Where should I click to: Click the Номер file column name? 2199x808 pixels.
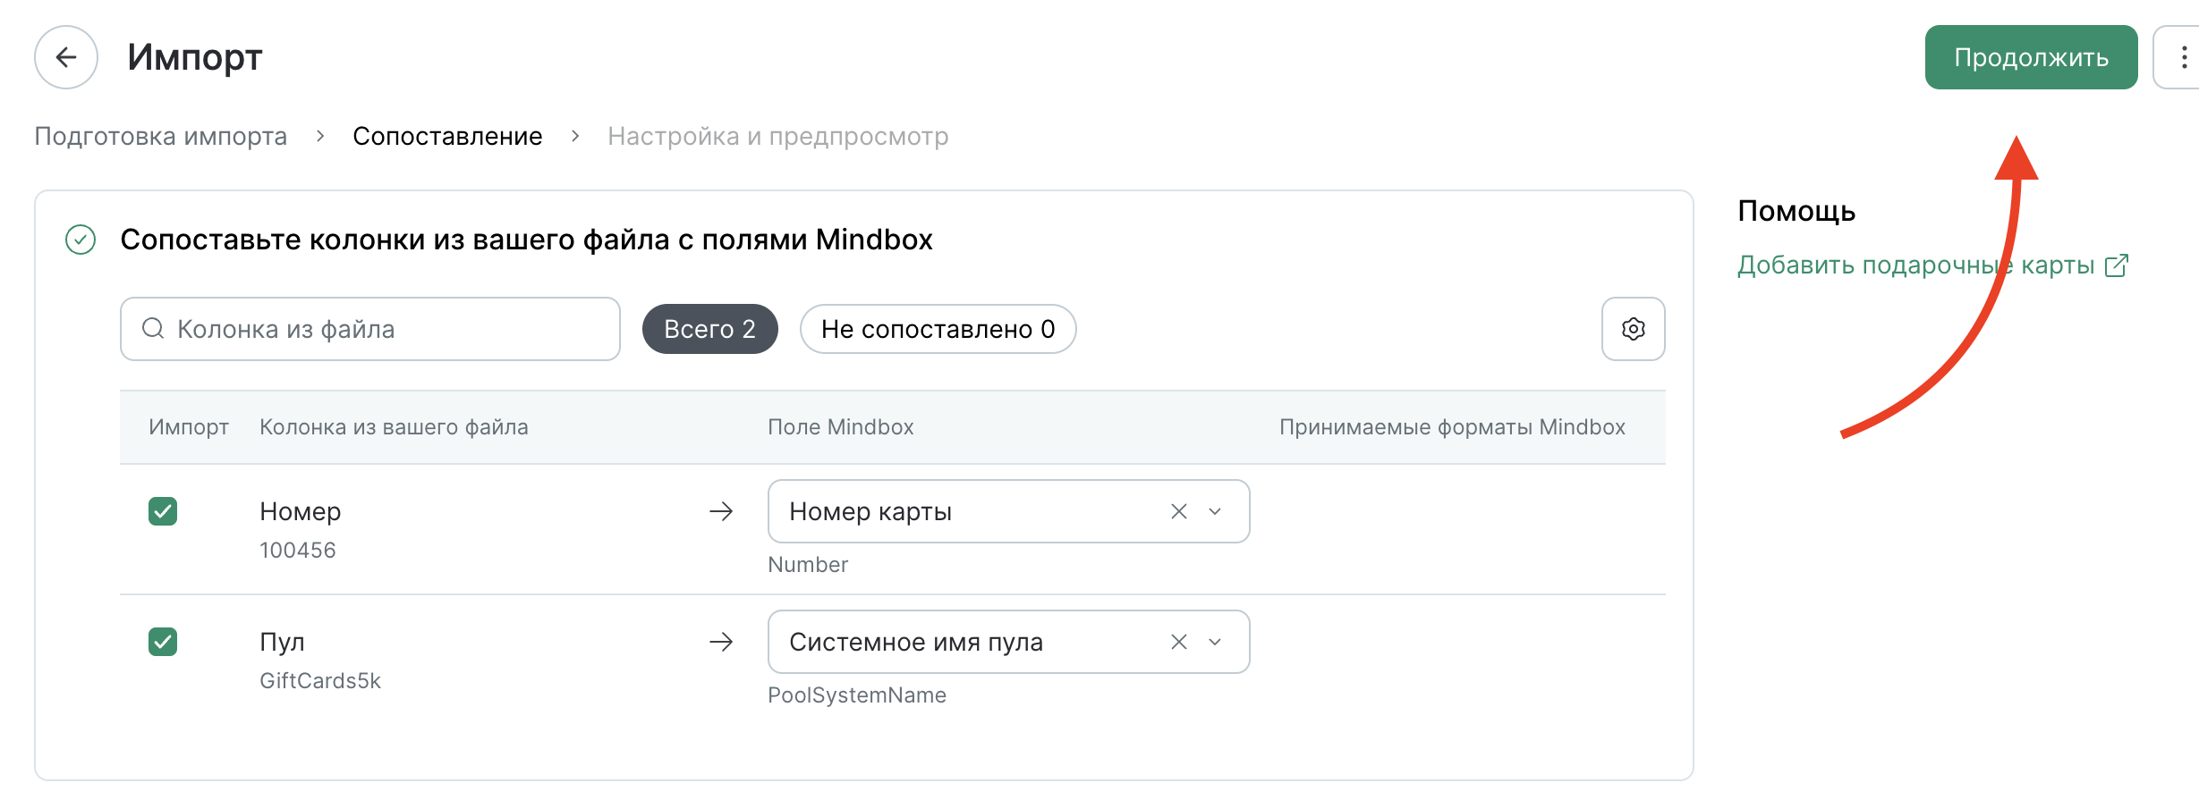[301, 511]
